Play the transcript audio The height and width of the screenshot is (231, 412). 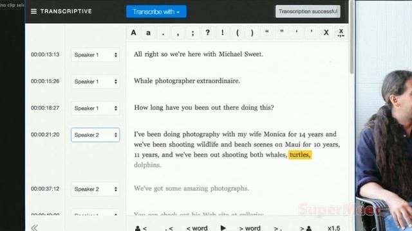coord(223,228)
